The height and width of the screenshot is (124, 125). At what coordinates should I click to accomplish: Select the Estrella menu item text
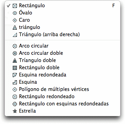coord(28,111)
